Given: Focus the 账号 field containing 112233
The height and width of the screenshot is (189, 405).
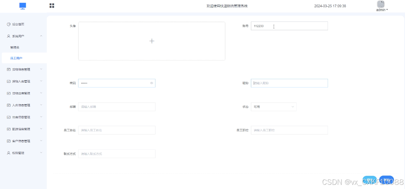Looking at the screenshot, I should pyautogui.click(x=289, y=26).
